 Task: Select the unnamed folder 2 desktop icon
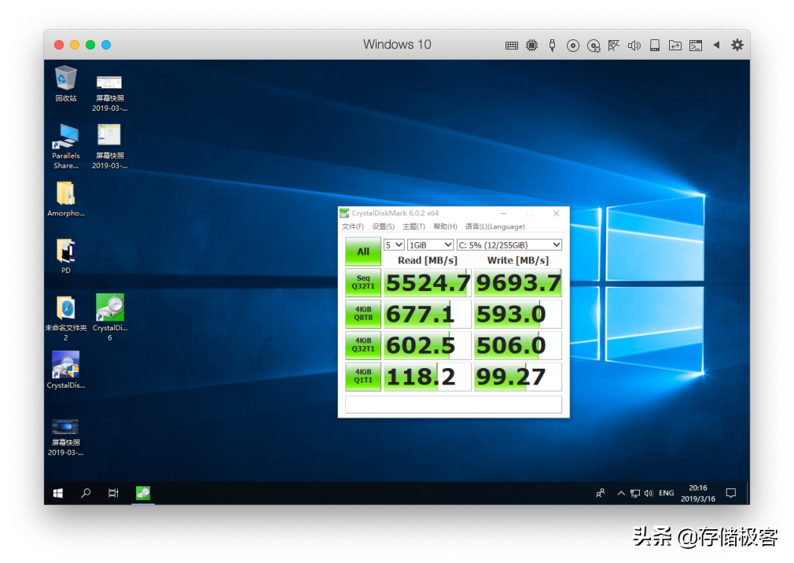pyautogui.click(x=66, y=318)
